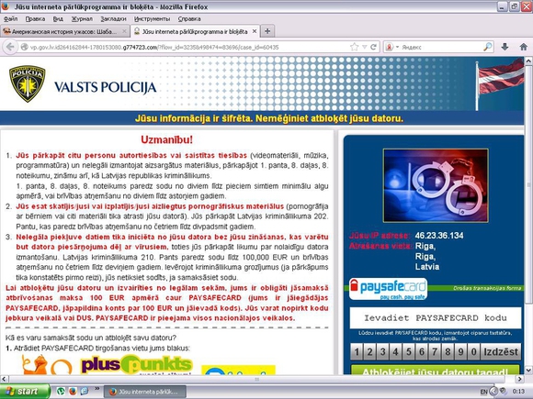Click the vertical scrollbar up arrow
This screenshot has height=399, width=533.
point(528,61)
